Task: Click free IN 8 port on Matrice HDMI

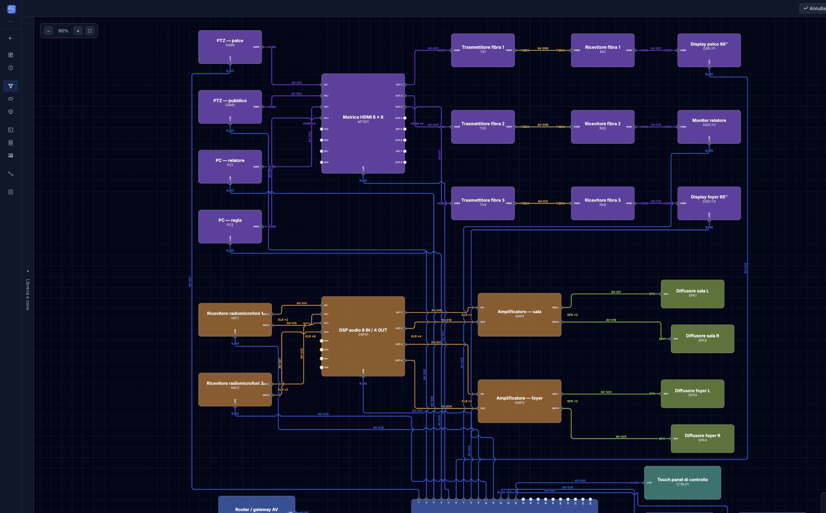Action: tap(321, 162)
